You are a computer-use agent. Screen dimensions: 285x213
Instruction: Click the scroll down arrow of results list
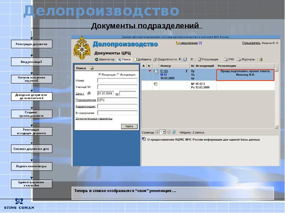(x=276, y=127)
